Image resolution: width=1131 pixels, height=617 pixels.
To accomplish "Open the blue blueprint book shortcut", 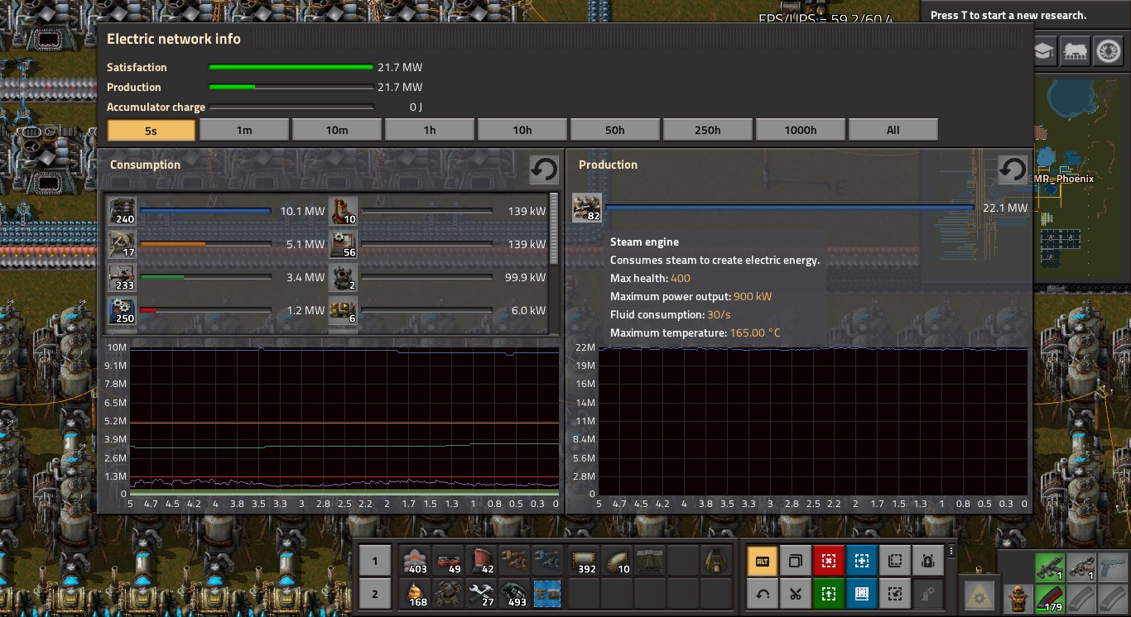I will [861, 593].
